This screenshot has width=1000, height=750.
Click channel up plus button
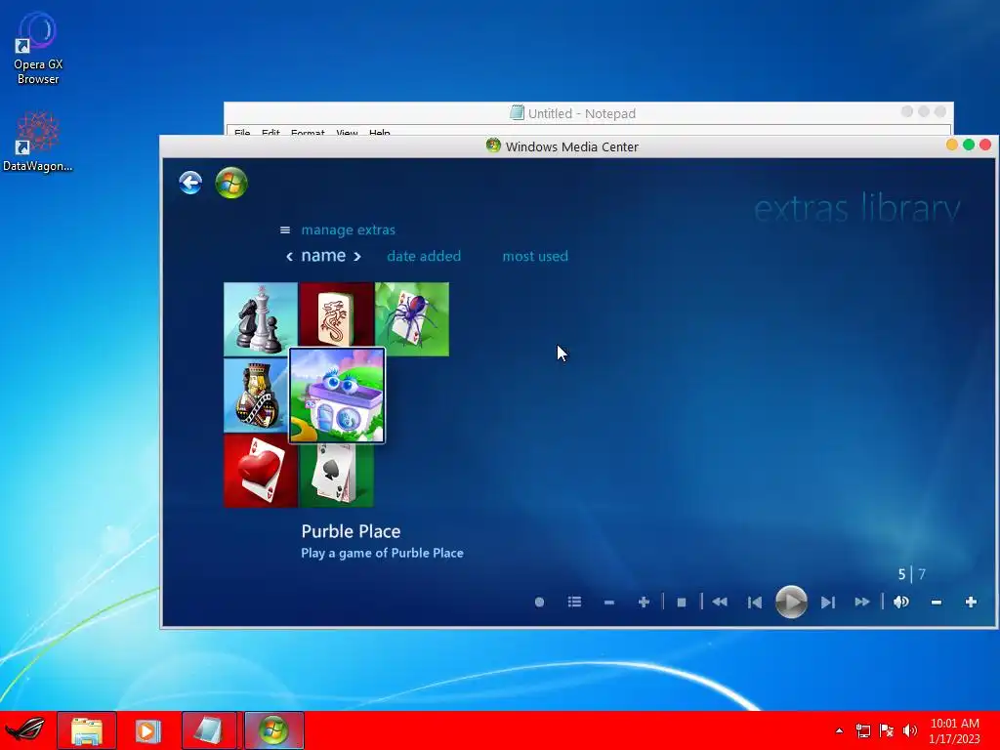(644, 602)
